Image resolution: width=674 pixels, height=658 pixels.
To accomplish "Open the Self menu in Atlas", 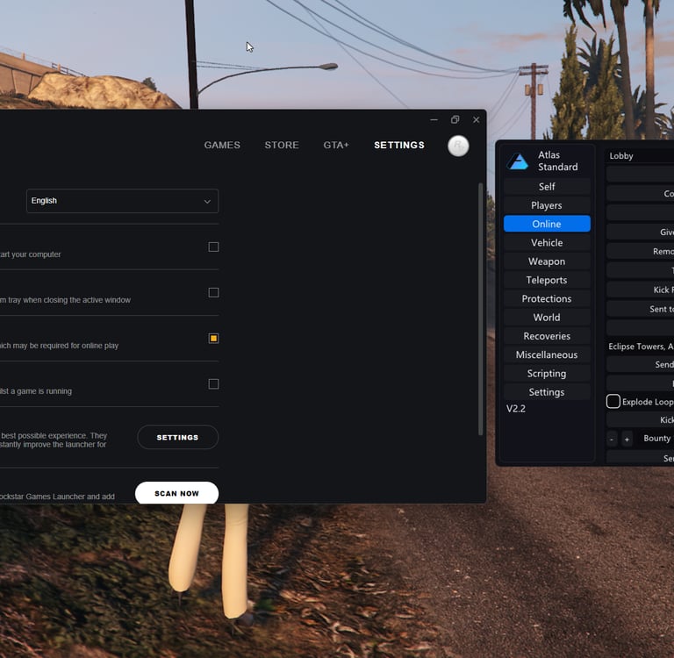I will [x=547, y=187].
